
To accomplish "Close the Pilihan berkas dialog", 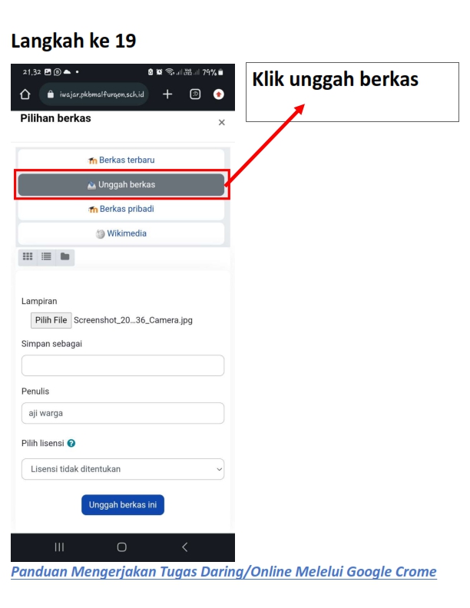I will (222, 123).
